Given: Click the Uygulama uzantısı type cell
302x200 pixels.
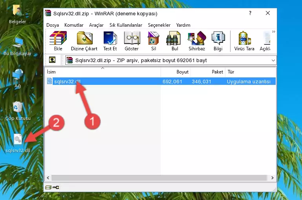Looking at the screenshot, I should pos(249,81).
